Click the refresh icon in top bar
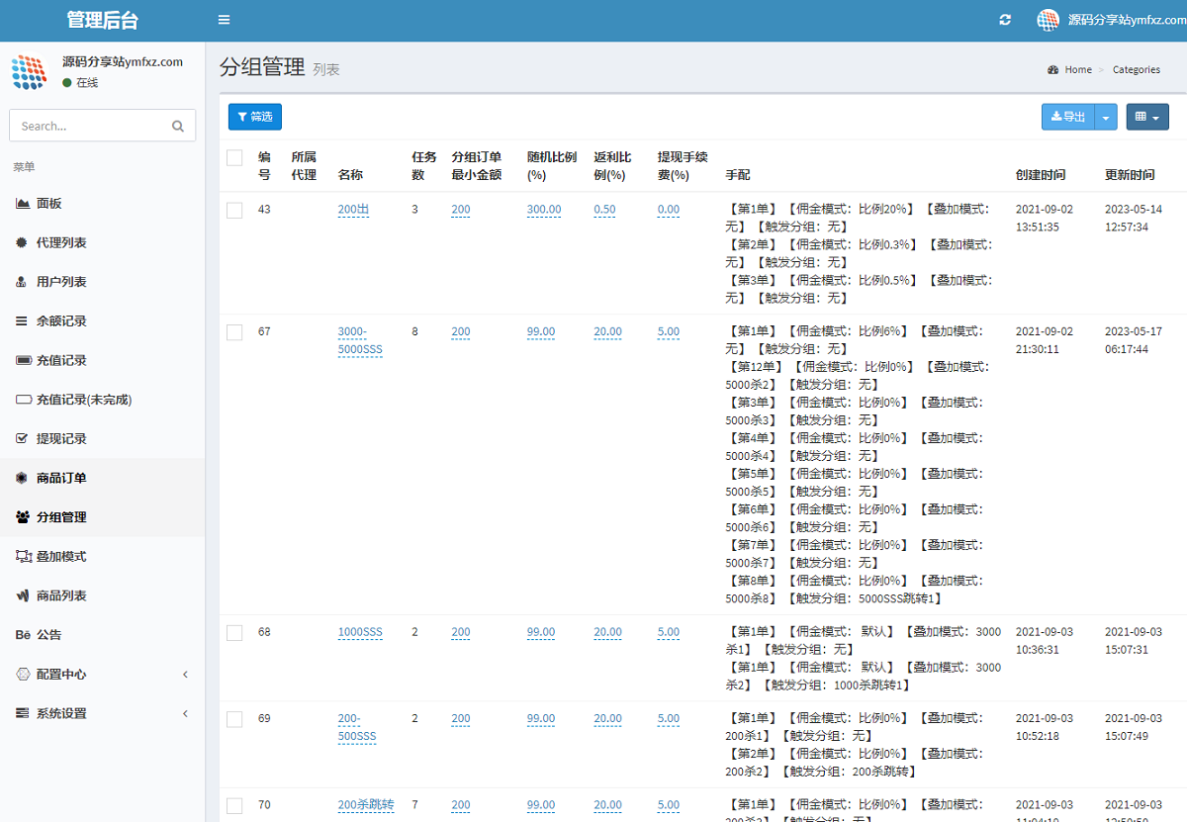Screen dimensions: 1187x822 [x=1006, y=20]
